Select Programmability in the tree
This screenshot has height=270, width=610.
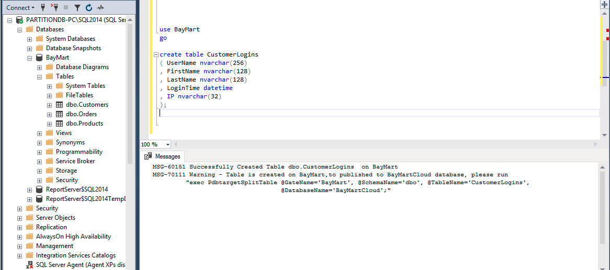pos(79,152)
